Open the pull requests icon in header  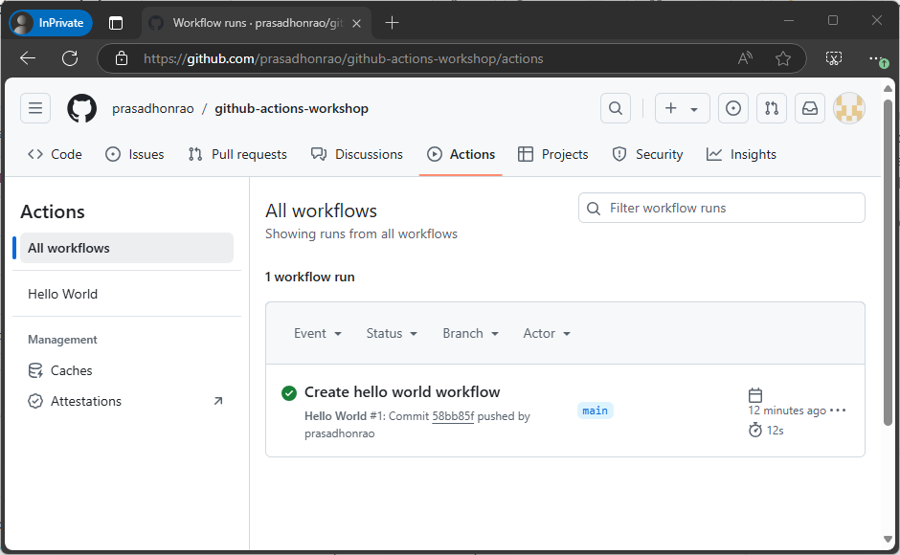pos(772,108)
